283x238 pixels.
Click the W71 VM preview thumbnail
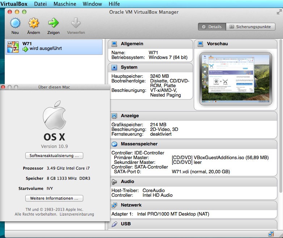[x=236, y=79]
